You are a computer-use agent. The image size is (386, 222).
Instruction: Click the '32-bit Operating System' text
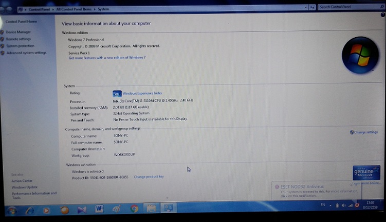pyautogui.click(x=131, y=113)
